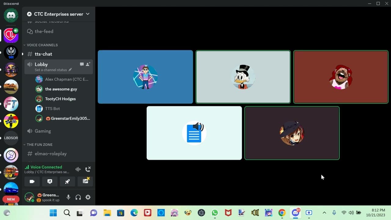The height and width of the screenshot is (220, 391).
Task: Disconnect from the voice call
Action: click(88, 169)
